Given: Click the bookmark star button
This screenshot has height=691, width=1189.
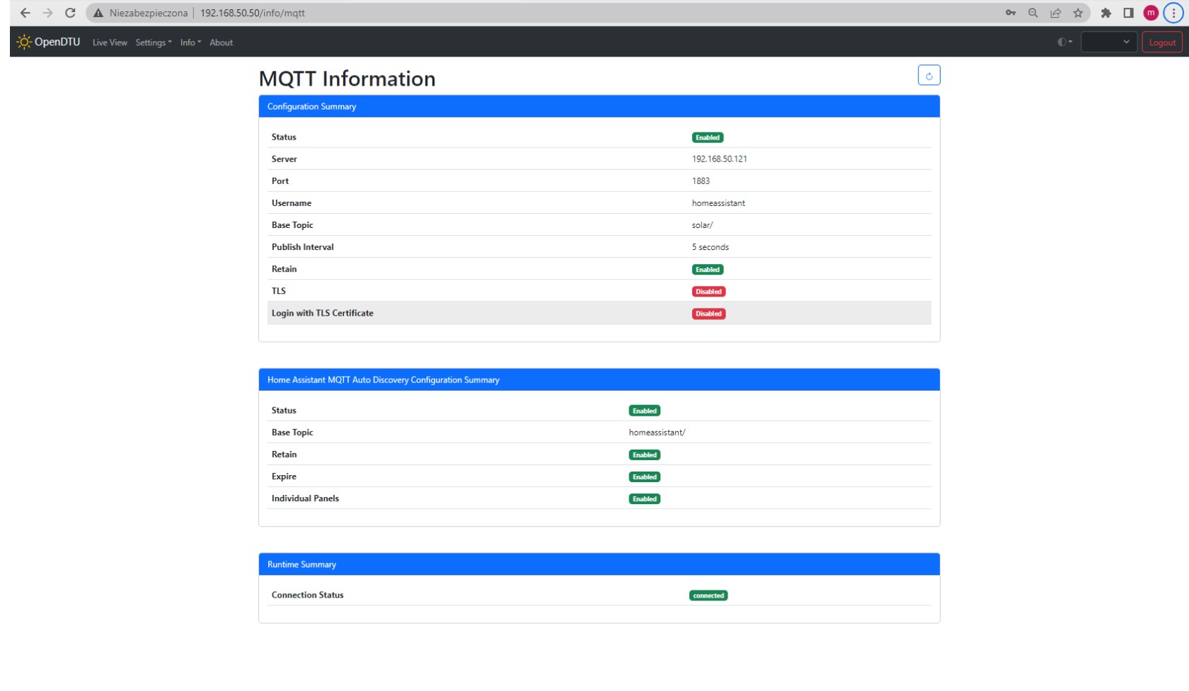Looking at the screenshot, I should [x=1078, y=13].
